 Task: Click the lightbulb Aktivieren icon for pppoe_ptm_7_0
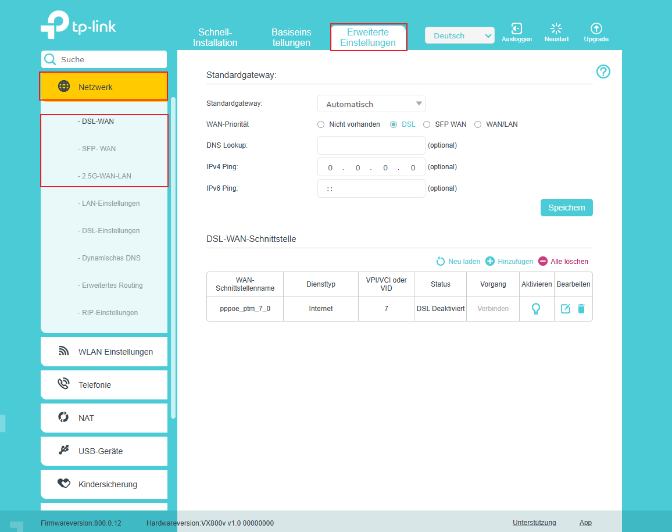point(536,309)
